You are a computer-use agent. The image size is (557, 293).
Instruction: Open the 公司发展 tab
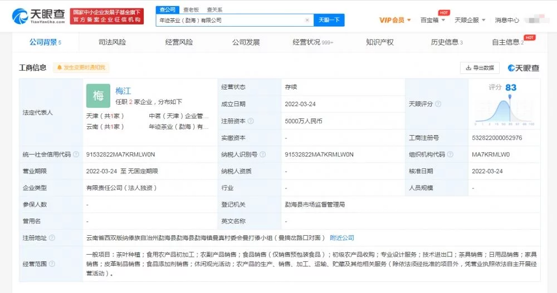coord(246,42)
